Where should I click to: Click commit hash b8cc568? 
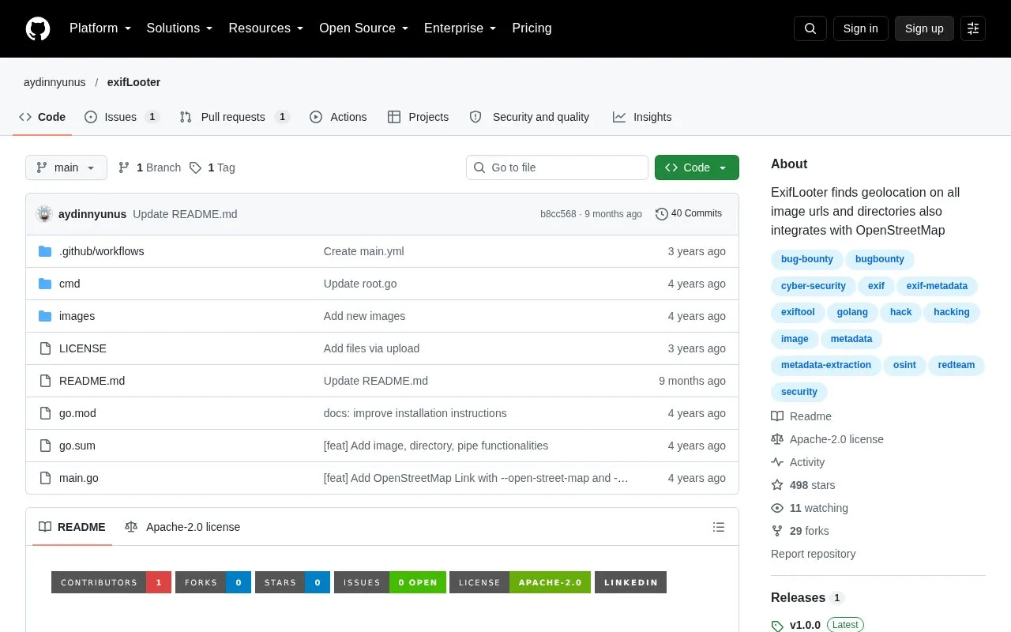(558, 214)
